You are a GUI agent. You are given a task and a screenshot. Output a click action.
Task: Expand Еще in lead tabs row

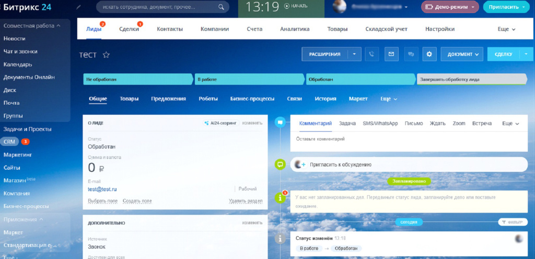point(389,99)
